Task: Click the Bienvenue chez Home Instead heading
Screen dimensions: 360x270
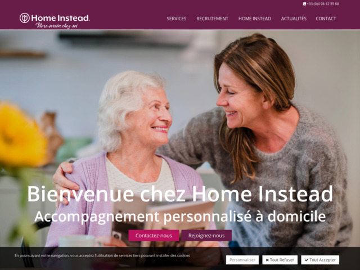Action: point(180,194)
